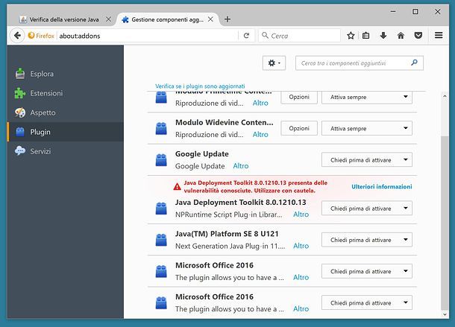This screenshot has width=455, height=327.
Task: Open the Pocket icon in toolbar
Action: pos(418,36)
